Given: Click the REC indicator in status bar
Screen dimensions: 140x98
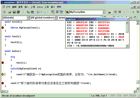Looking at the screenshot, I should click(x=113, y=96).
